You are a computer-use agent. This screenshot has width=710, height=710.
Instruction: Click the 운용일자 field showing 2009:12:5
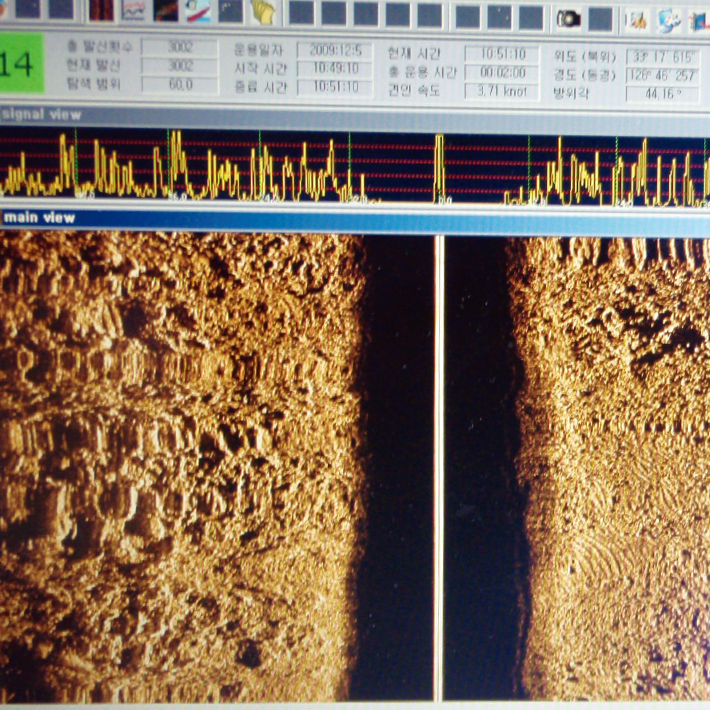[x=335, y=50]
